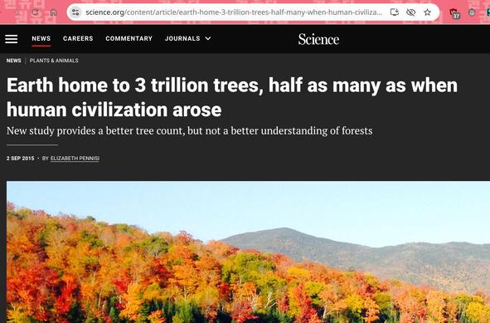Open the JOURNALS menu label

182,38
